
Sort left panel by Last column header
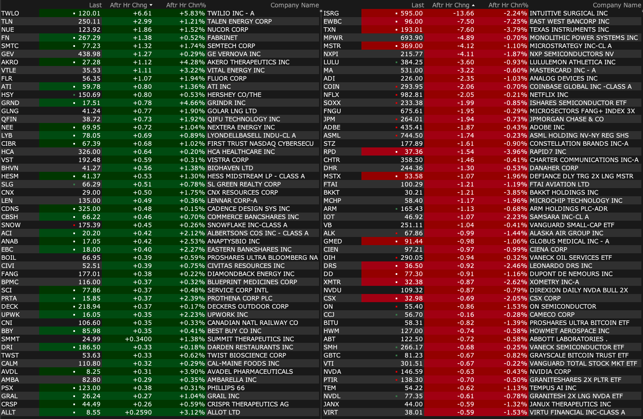[x=95, y=5]
